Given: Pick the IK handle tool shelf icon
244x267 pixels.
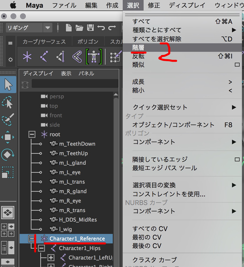Looking at the screenshot, I should point(60,57).
